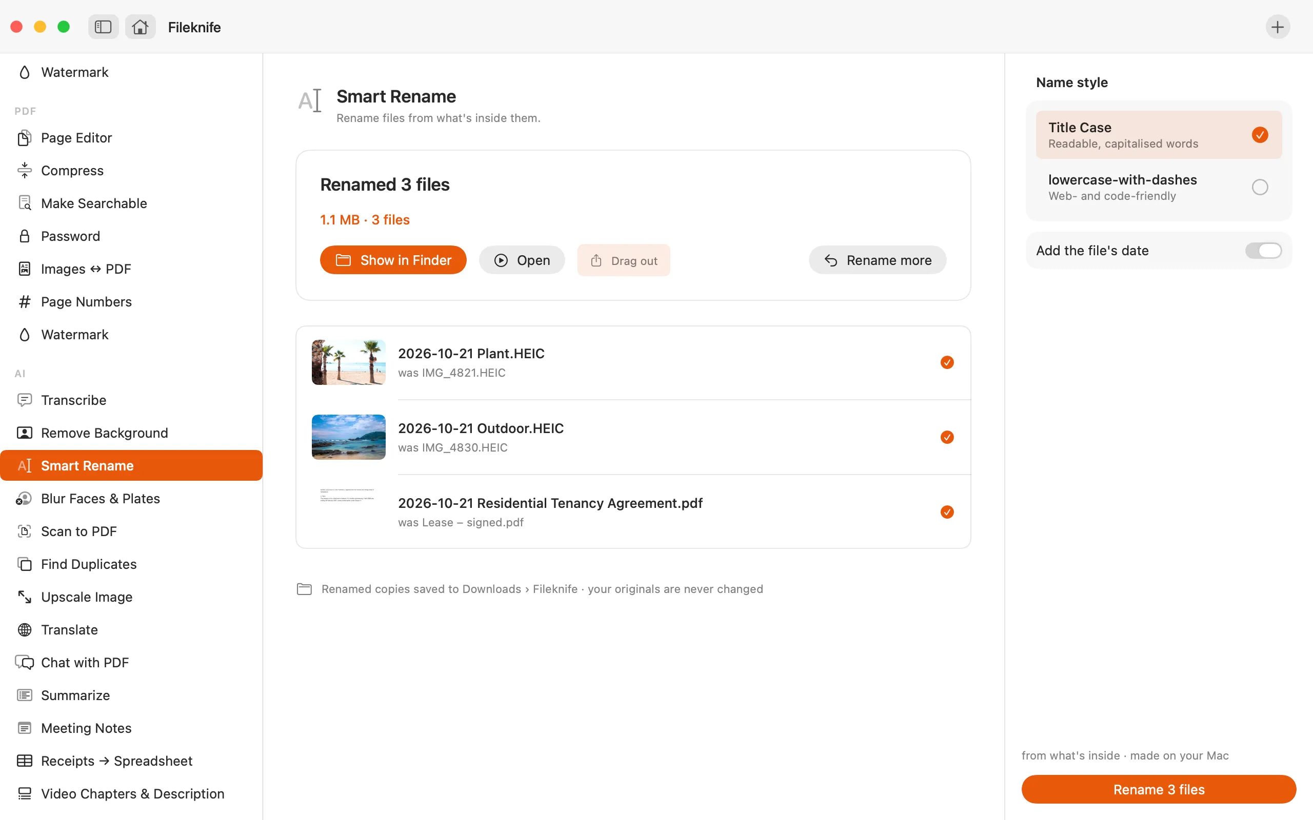Click the checkmark for Outdoor.HEIC row
Screen dimensions: 1313x820
coord(947,437)
